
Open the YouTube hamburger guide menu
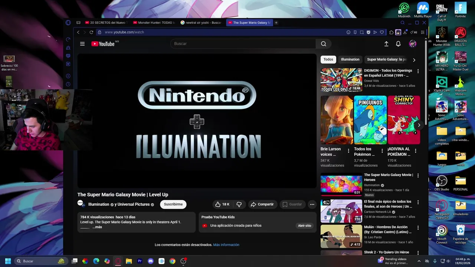coord(82,44)
